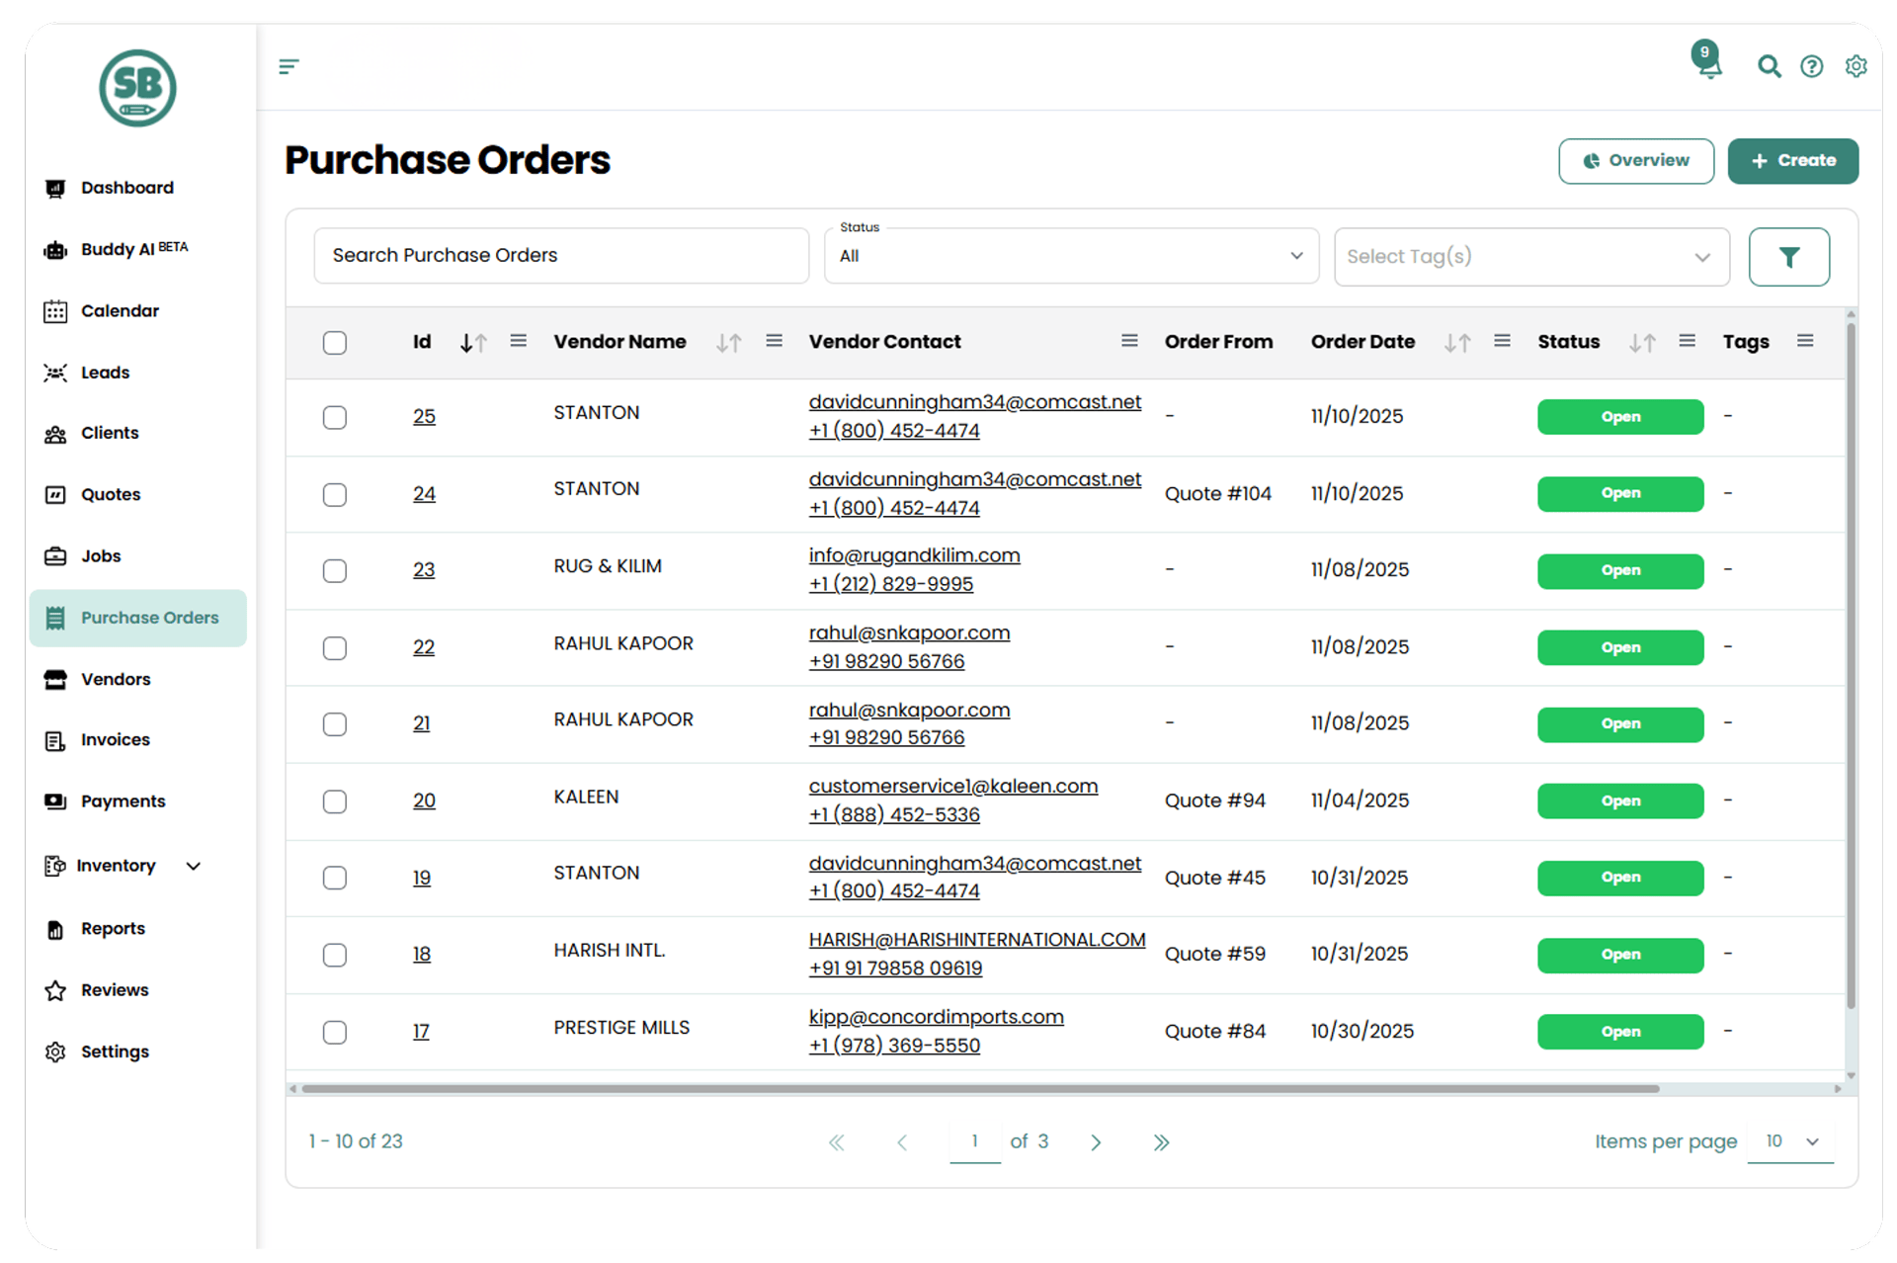Collapse sidebar with the hamburger menu icon
Screen dimensions: 1897x1263
[289, 66]
